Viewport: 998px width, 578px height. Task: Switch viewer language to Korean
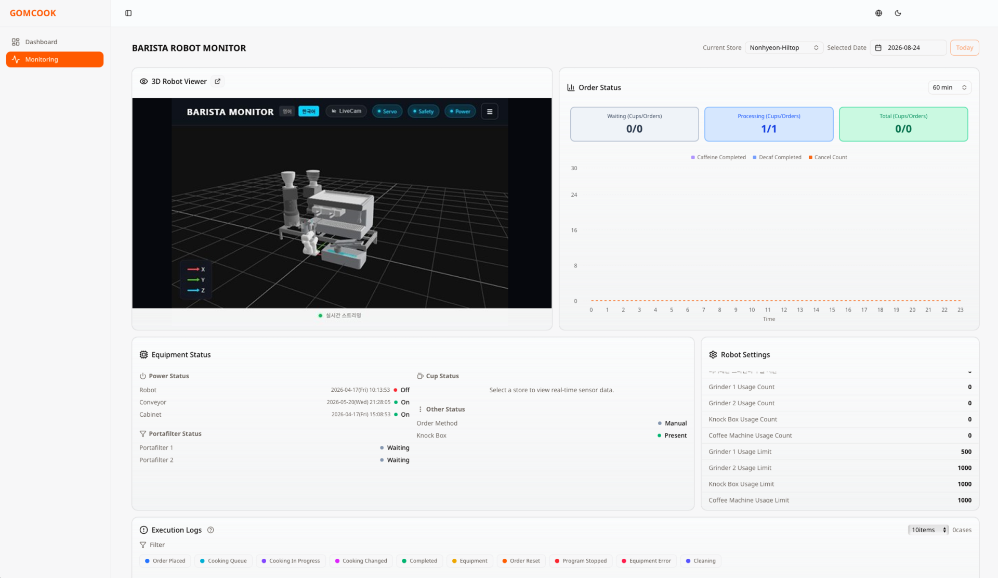pos(309,111)
